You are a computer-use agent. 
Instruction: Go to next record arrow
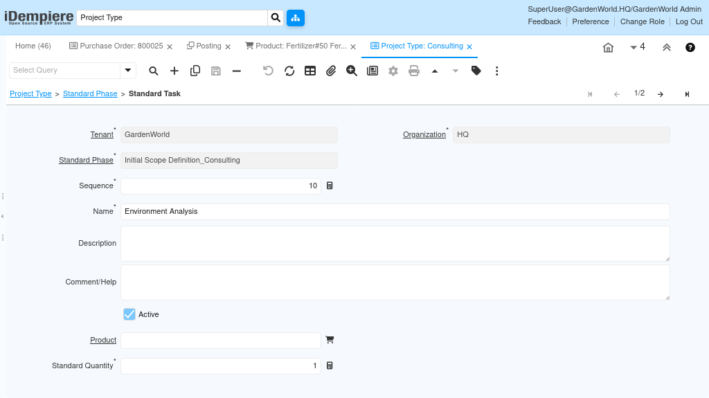pos(661,94)
